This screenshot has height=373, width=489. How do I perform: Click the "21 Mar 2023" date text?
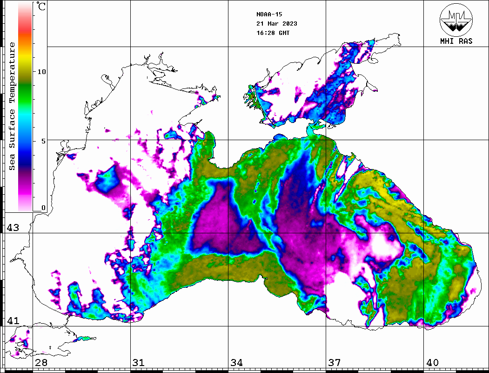277,24
